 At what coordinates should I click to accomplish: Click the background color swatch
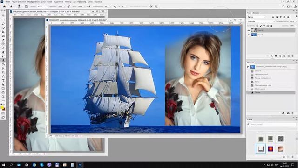(4, 109)
